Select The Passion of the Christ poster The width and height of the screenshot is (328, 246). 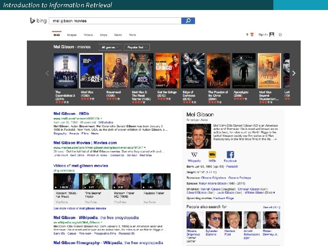click(218, 71)
